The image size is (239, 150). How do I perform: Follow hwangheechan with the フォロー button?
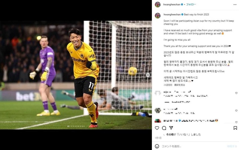pos(191,4)
